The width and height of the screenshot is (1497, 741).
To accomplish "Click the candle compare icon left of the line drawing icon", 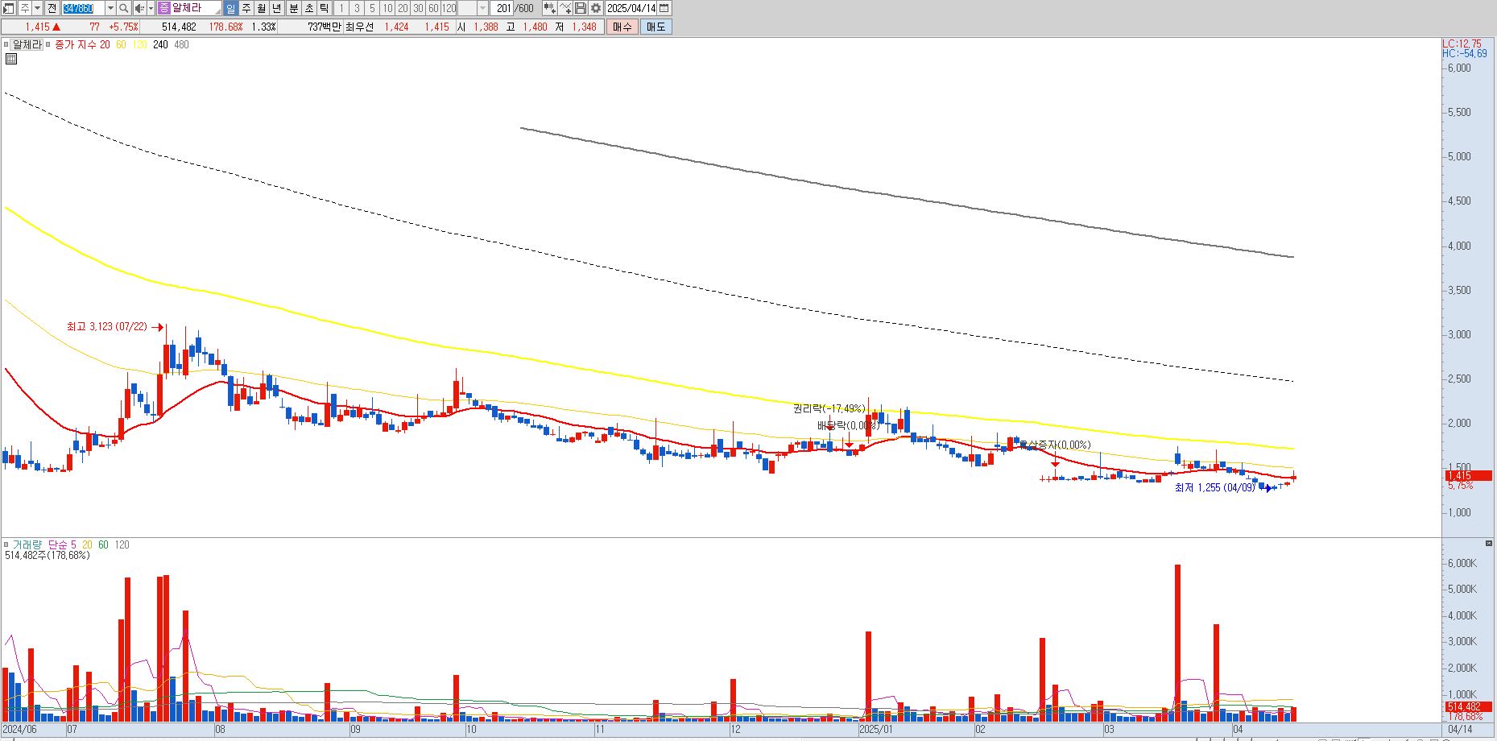I will click(550, 8).
